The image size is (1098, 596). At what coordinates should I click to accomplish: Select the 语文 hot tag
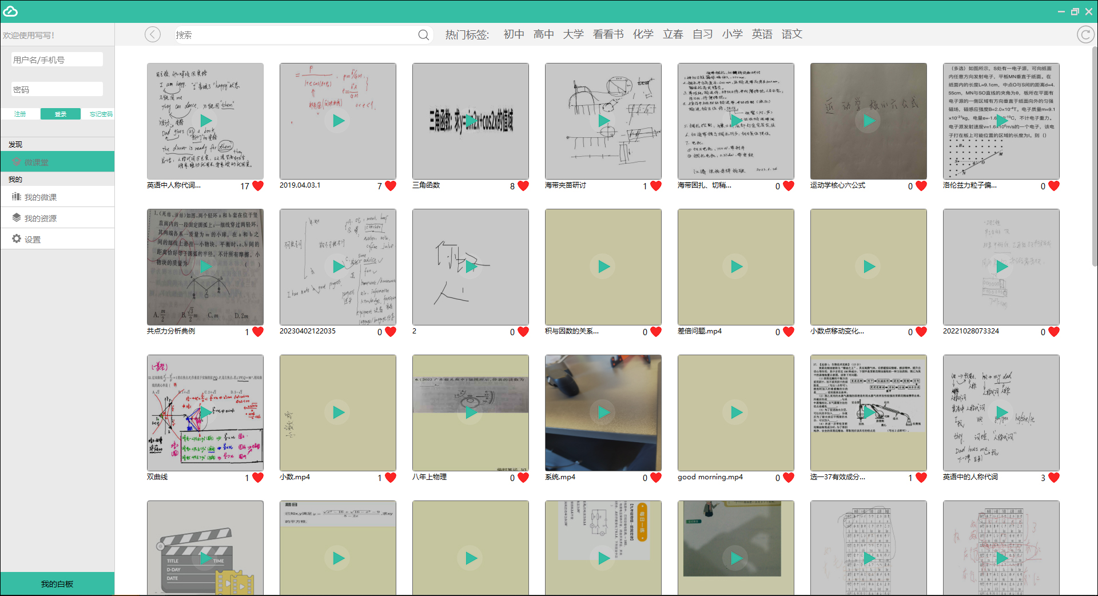pyautogui.click(x=792, y=34)
